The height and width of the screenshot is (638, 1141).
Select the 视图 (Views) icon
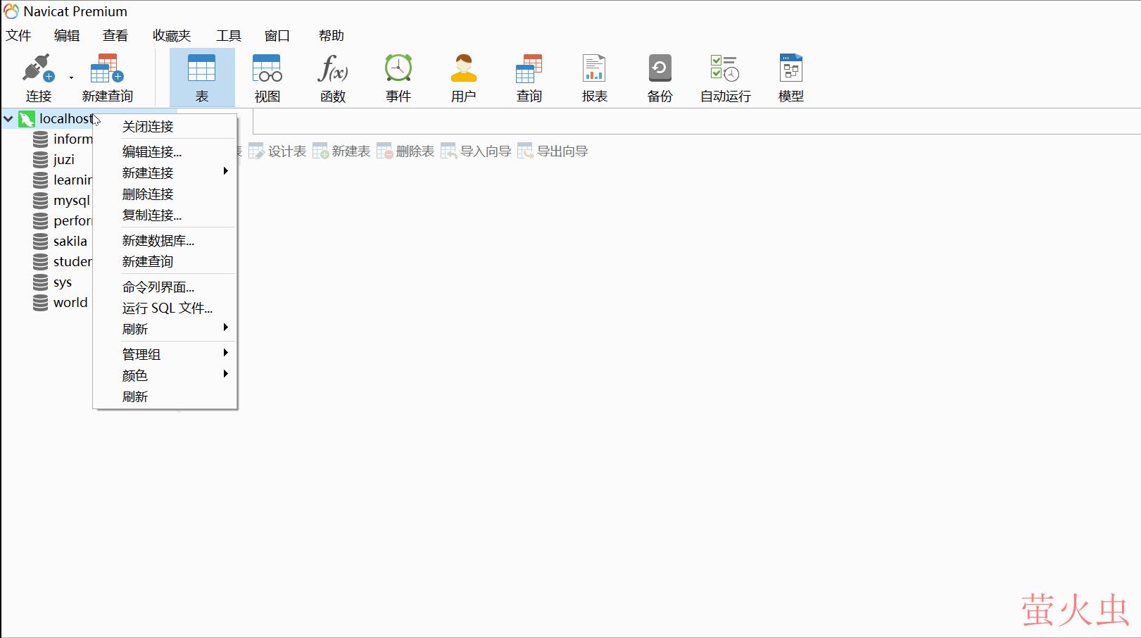pos(267,76)
